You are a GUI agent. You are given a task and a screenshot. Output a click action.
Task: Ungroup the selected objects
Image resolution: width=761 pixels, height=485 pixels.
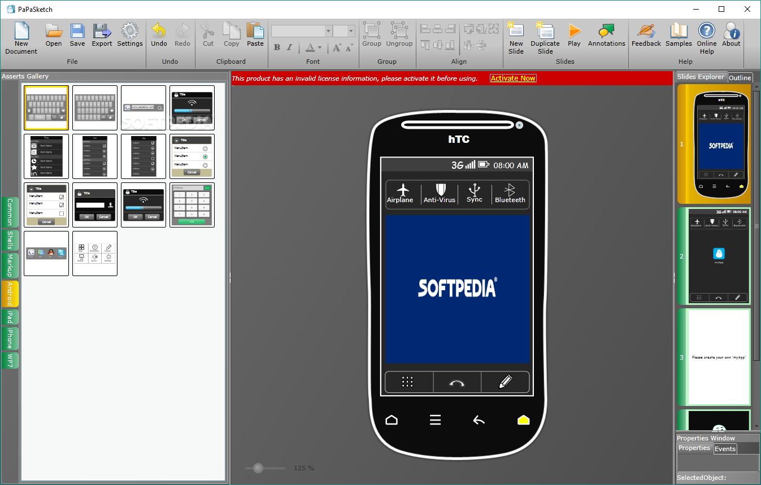click(399, 35)
